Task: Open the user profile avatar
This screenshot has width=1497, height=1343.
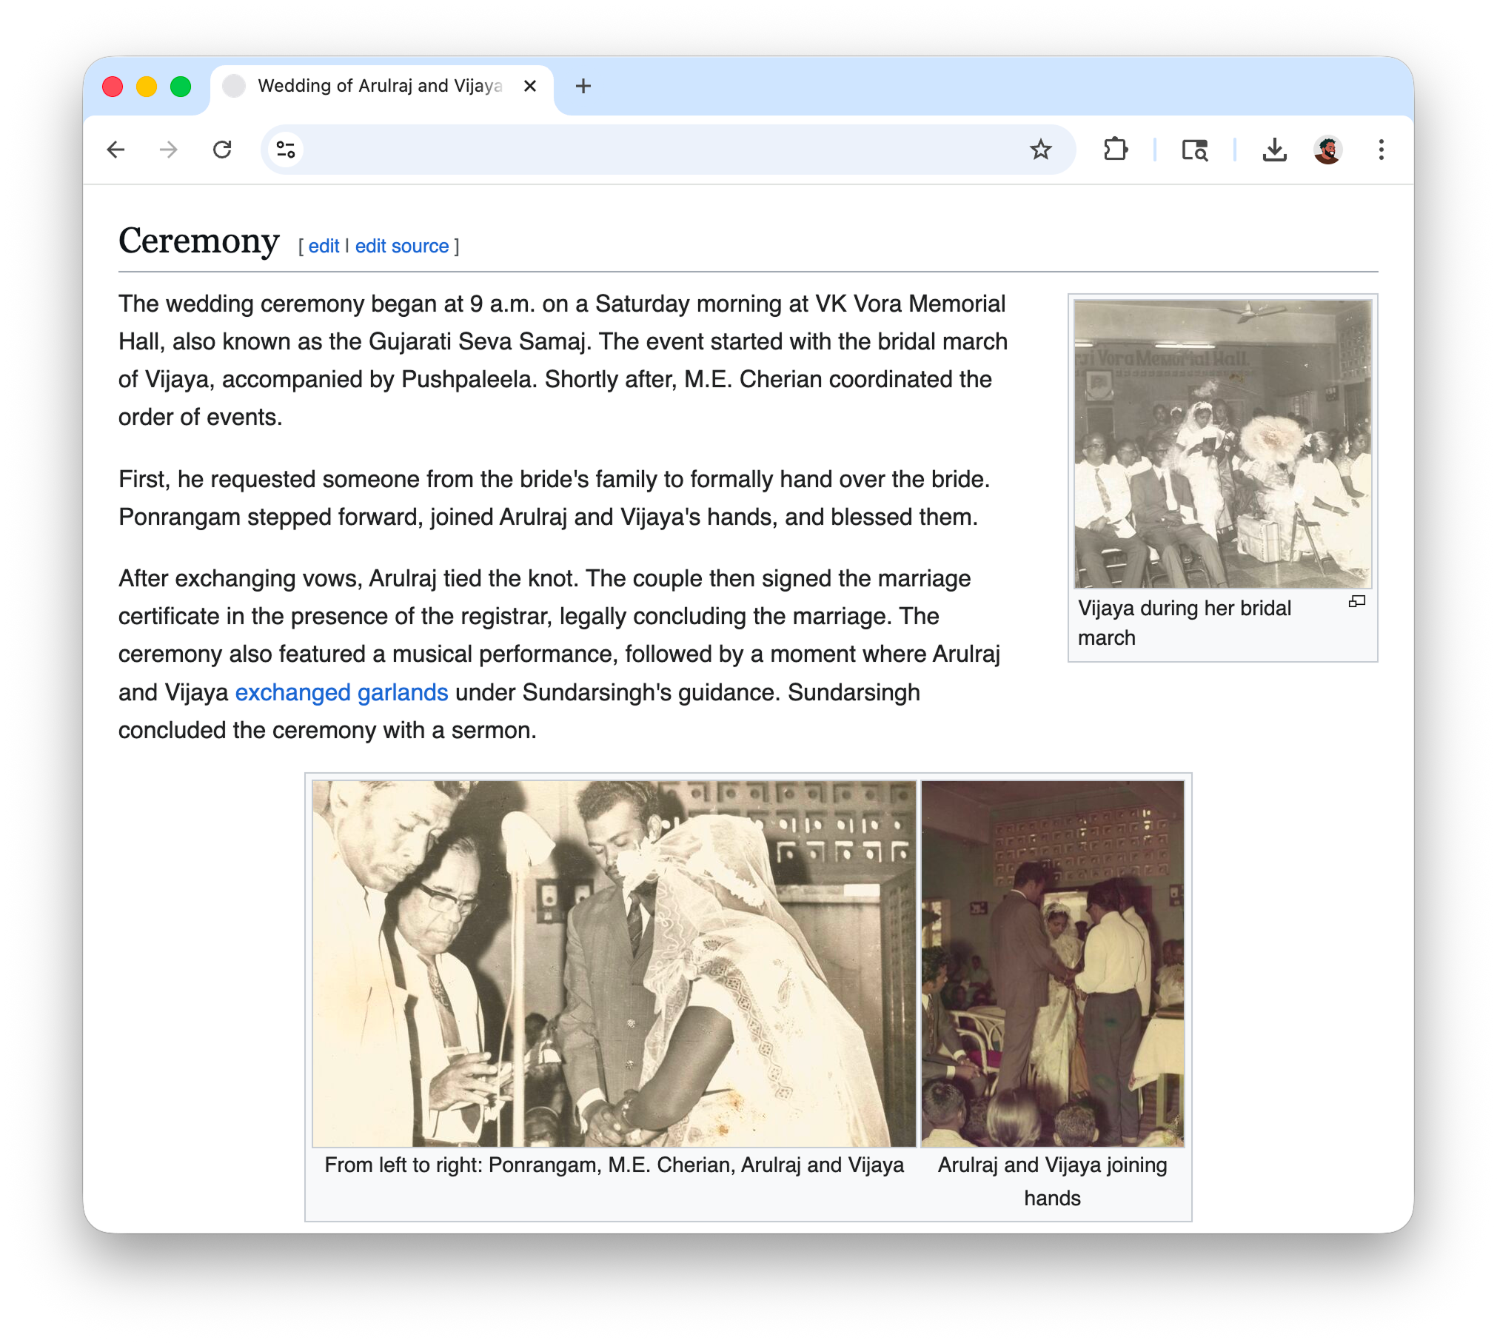Action: (1327, 150)
